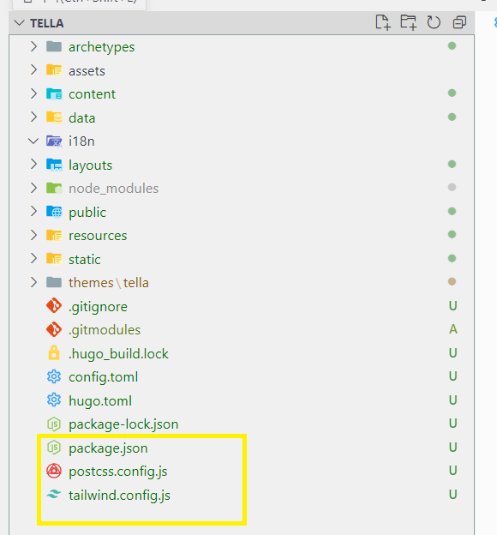Expand the resources folder chevron
497x535 pixels.
(33, 235)
